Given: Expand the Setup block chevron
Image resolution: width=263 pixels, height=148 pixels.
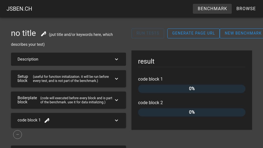Looking at the screenshot, I should tap(116, 79).
